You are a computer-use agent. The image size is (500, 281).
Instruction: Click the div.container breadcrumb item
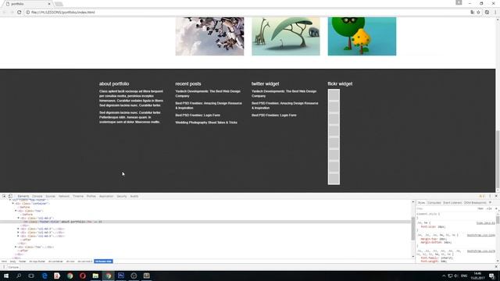(x=55, y=261)
